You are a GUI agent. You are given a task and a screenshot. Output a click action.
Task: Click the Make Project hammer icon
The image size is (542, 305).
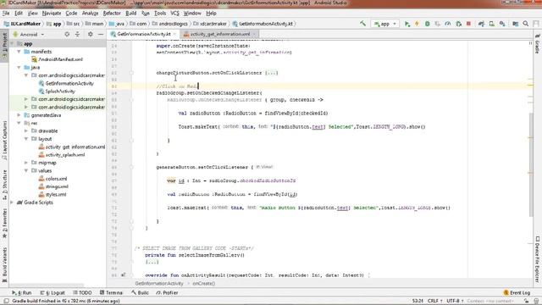point(362,24)
